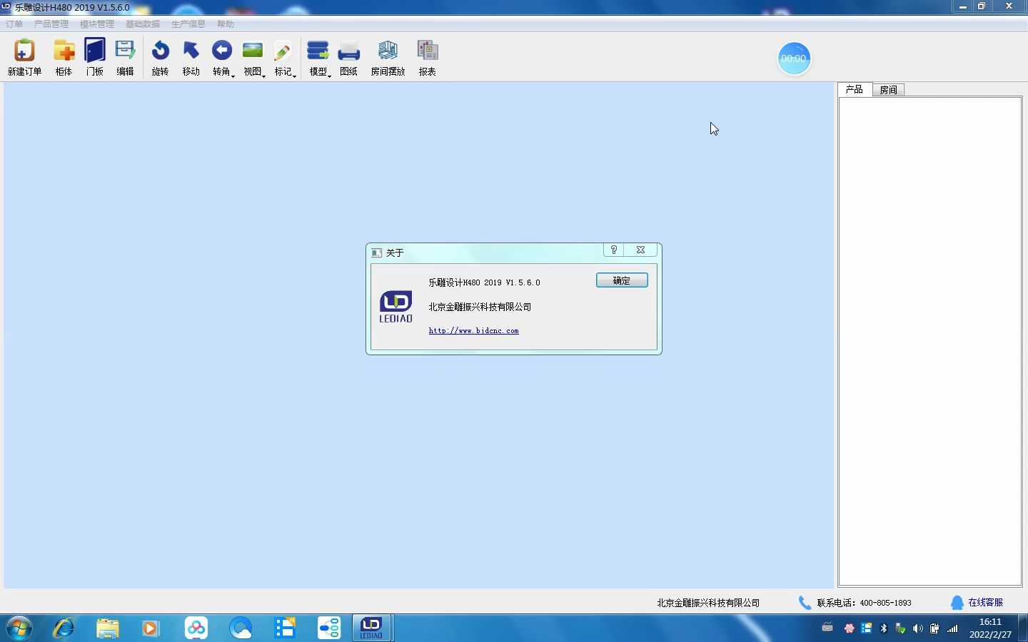Screen dimensions: 1028x642
Task: Click the About dialog help question-mark button
Action: coord(614,250)
